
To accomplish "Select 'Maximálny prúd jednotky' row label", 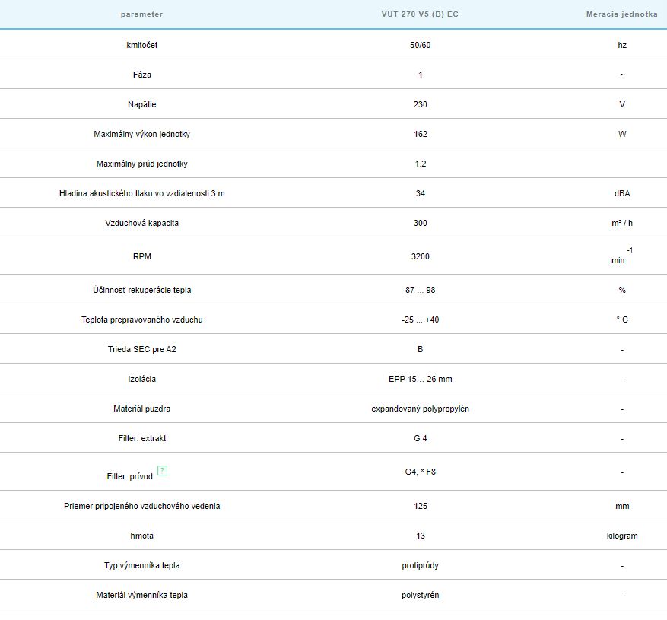I will [x=141, y=164].
